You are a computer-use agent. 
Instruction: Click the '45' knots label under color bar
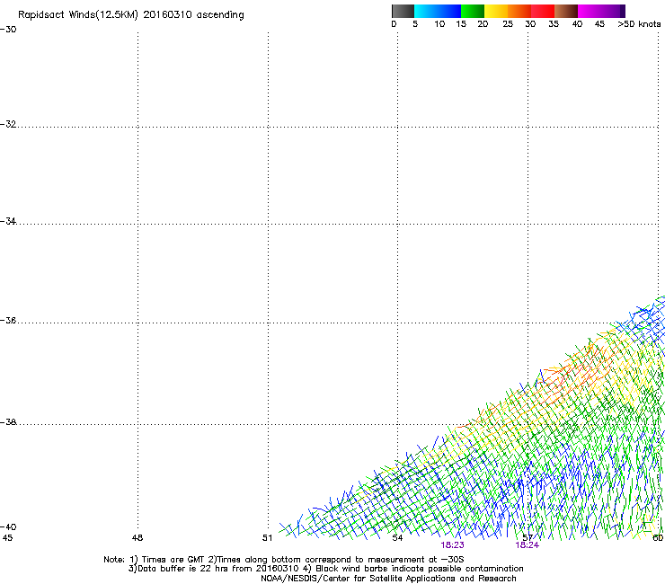point(599,24)
